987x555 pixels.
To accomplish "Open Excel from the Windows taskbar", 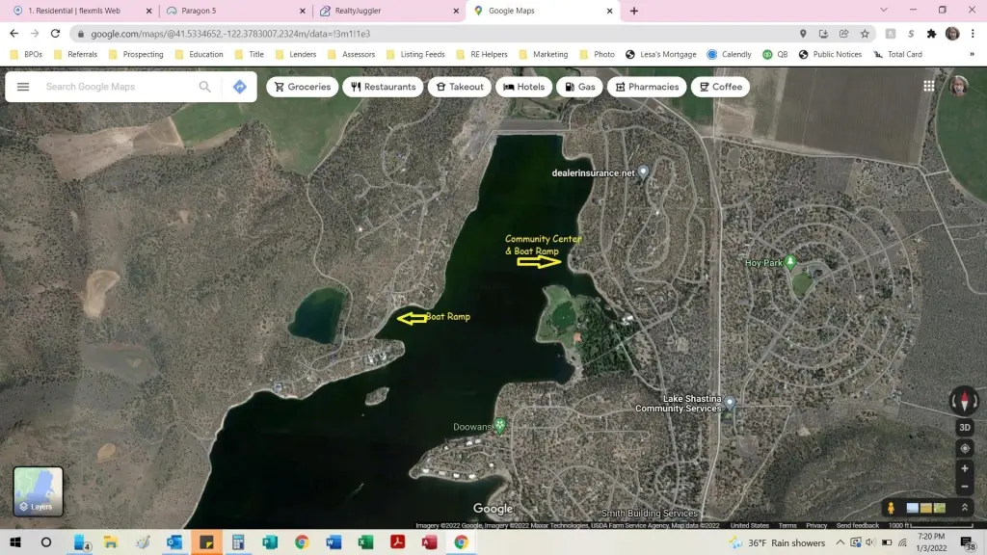I will pos(365,542).
